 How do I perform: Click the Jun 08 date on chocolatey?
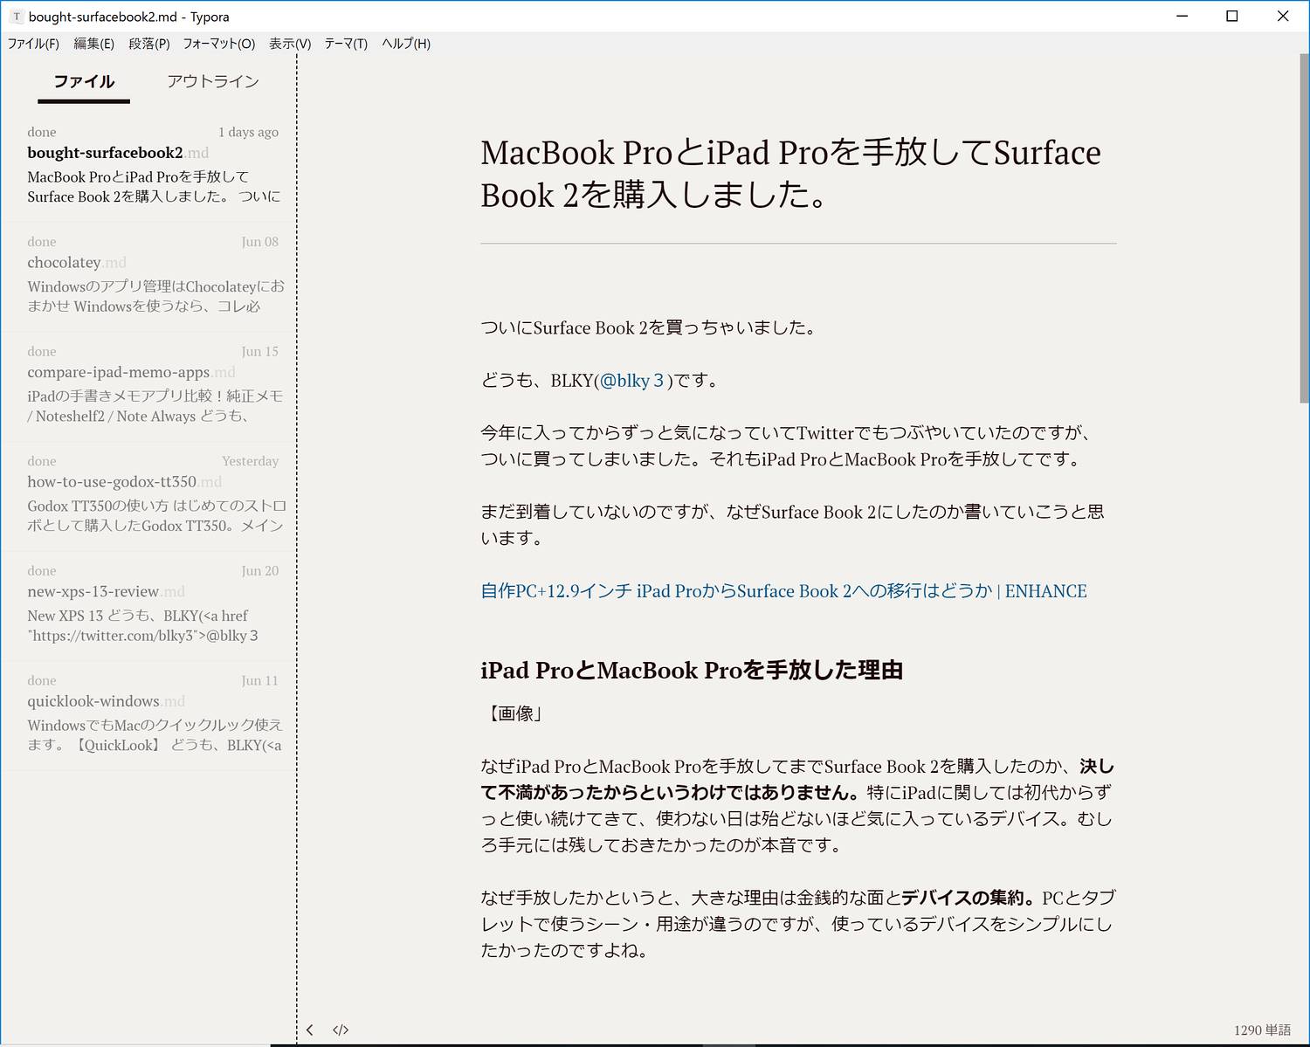click(x=260, y=242)
